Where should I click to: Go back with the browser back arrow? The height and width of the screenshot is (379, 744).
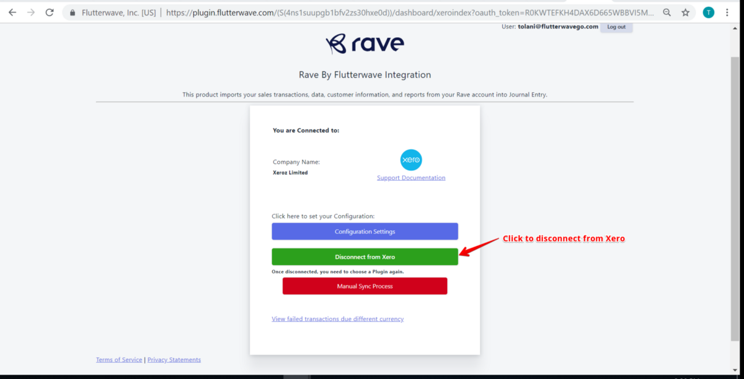tap(12, 12)
